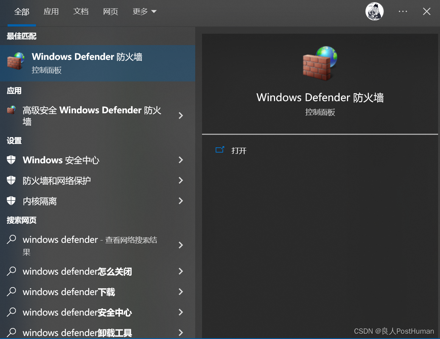Viewport: 440px width, 339px height.
Task: Expand the 高级安全 Windows Defender 防火墙 result
Action: tap(181, 116)
